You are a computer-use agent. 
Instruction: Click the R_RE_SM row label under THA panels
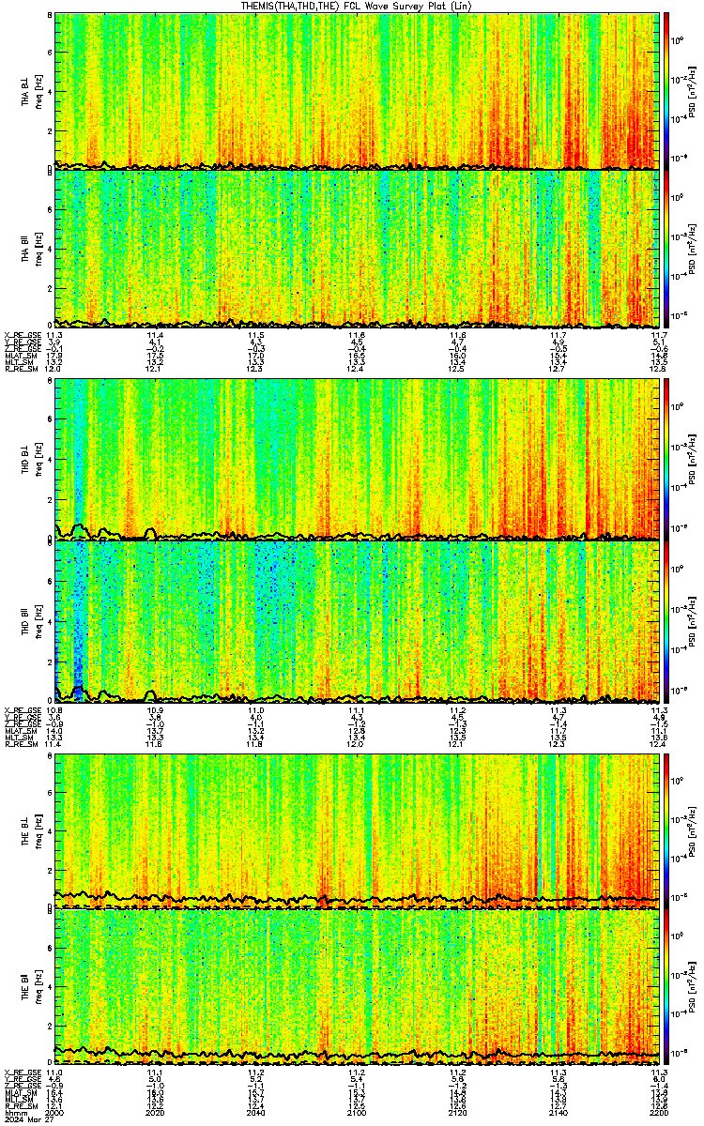20,368
